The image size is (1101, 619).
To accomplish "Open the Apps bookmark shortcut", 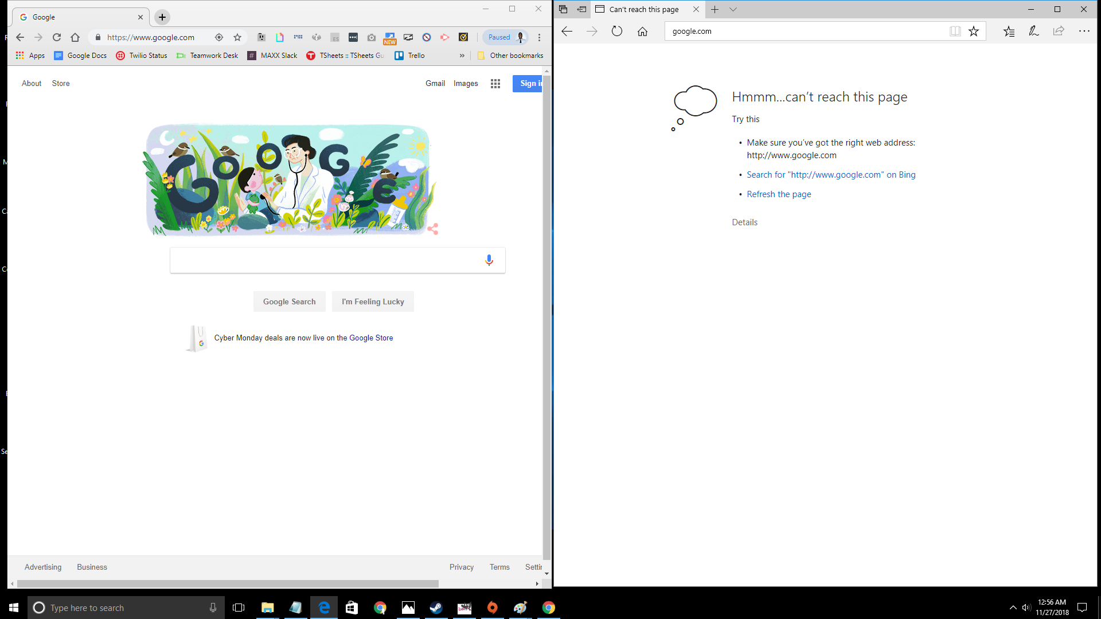I will pos(30,56).
